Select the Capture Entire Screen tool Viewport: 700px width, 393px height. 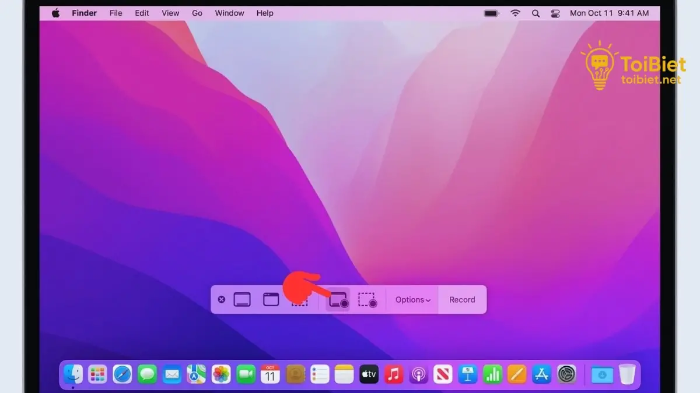(x=242, y=299)
